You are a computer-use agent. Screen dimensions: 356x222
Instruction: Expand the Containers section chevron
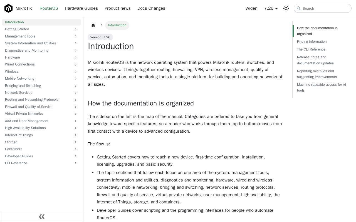pyautogui.click(x=76, y=149)
